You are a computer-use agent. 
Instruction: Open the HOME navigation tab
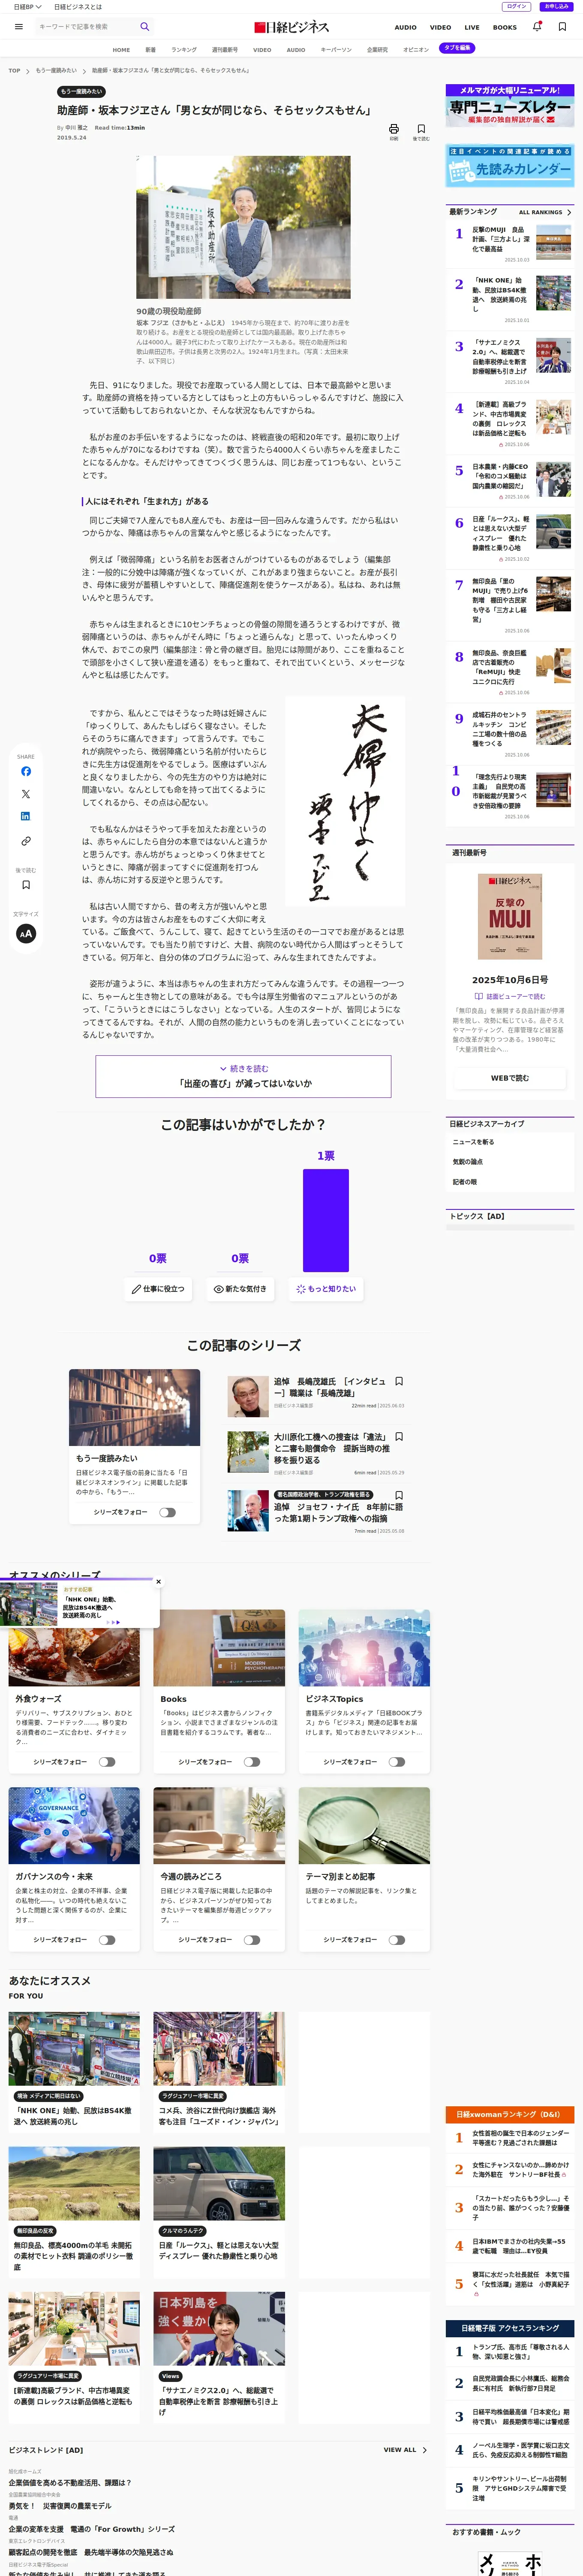click(121, 49)
